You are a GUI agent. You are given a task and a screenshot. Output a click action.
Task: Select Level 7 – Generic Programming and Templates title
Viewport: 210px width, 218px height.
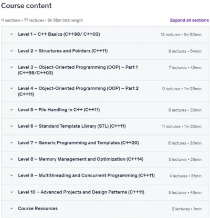coord(78,143)
